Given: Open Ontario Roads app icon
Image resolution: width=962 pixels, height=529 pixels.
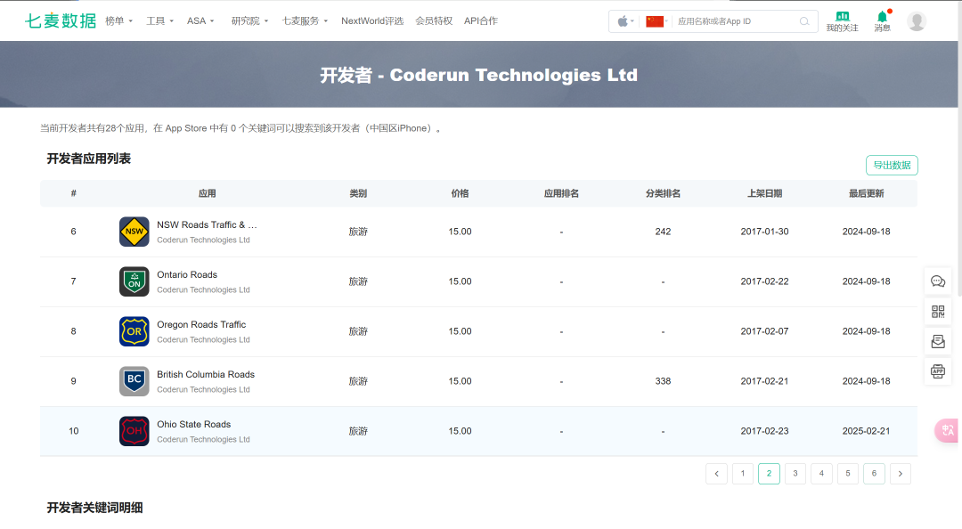Looking at the screenshot, I should click(135, 281).
